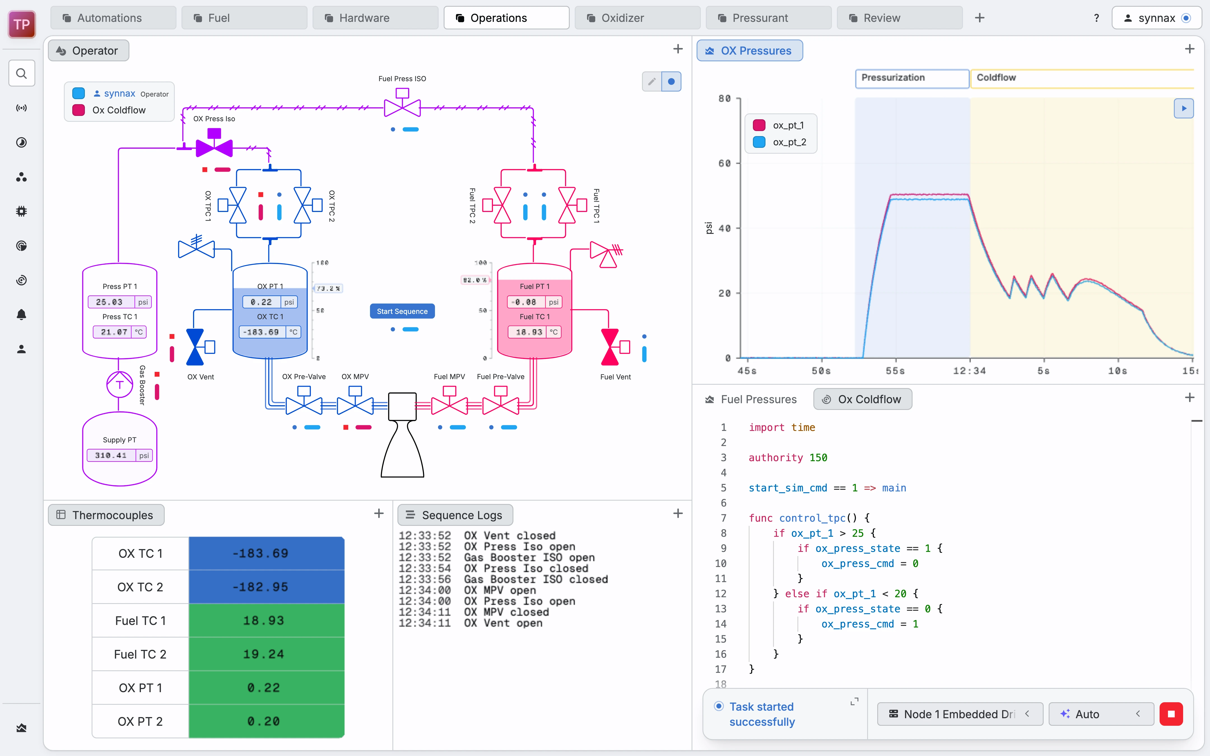This screenshot has width=1210, height=756.
Task: Open the users person icon in sidebar
Action: click(x=22, y=349)
